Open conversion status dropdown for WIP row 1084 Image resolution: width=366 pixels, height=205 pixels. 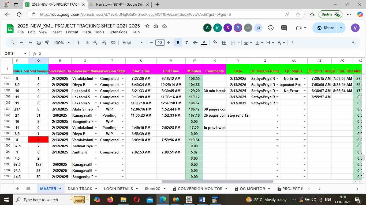(x=123, y=109)
